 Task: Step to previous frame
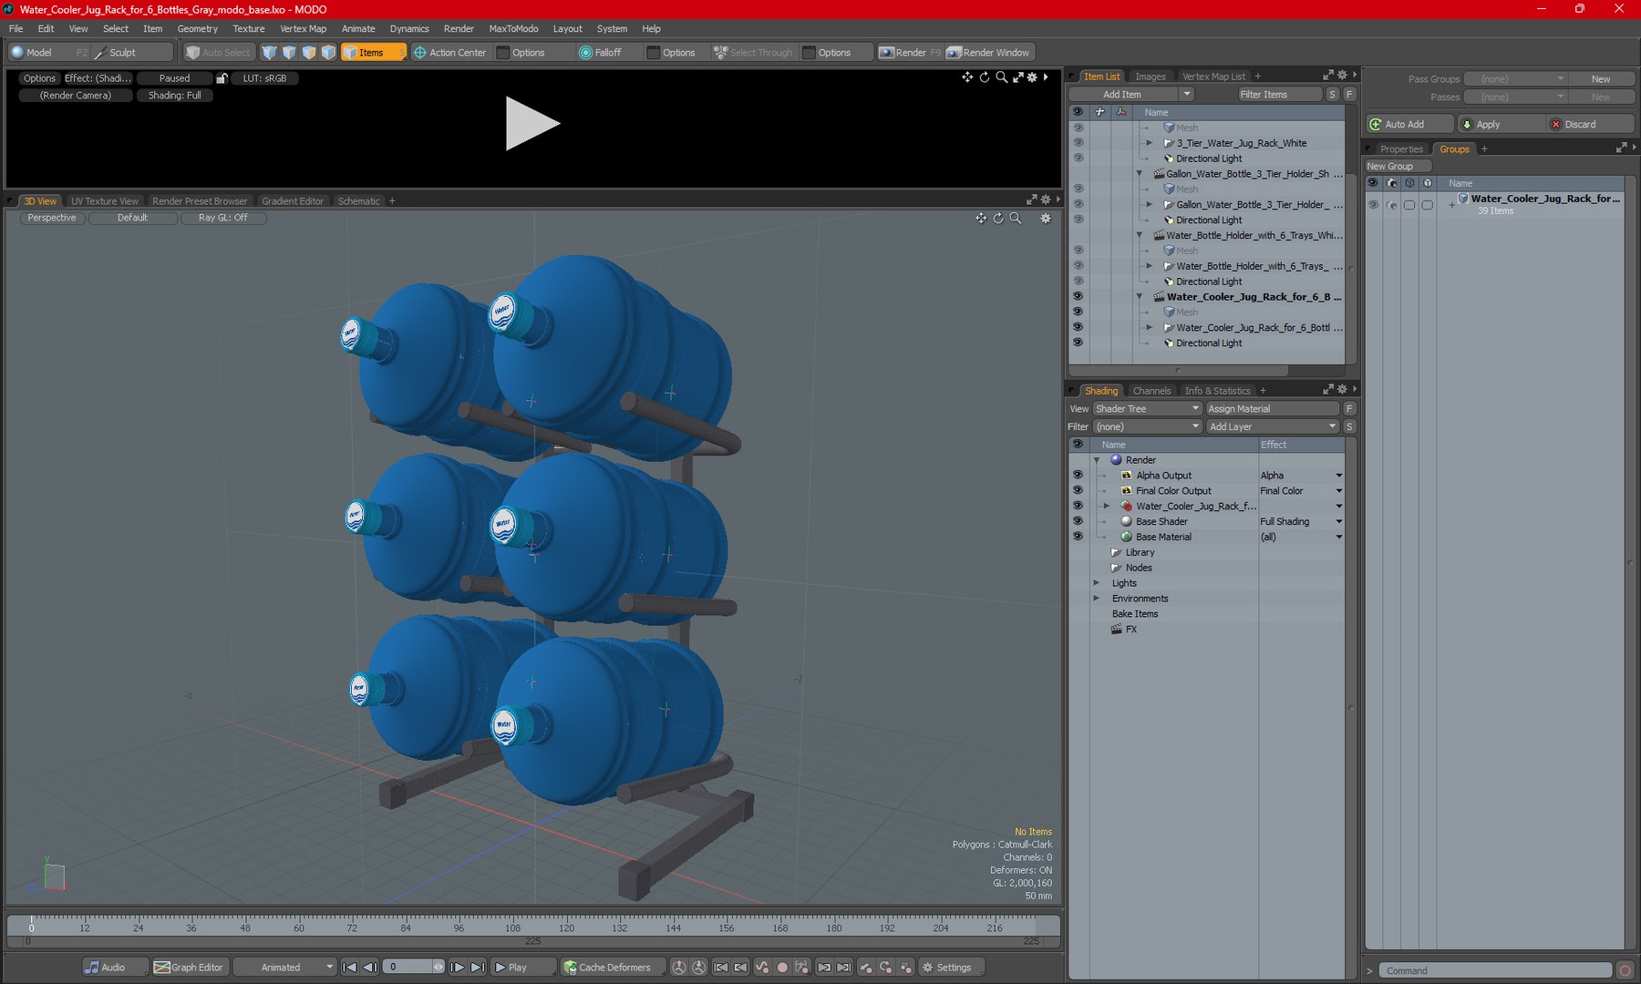click(369, 967)
